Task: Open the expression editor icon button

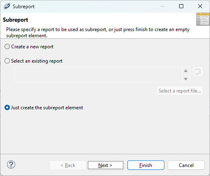Action: pyautogui.click(x=198, y=72)
